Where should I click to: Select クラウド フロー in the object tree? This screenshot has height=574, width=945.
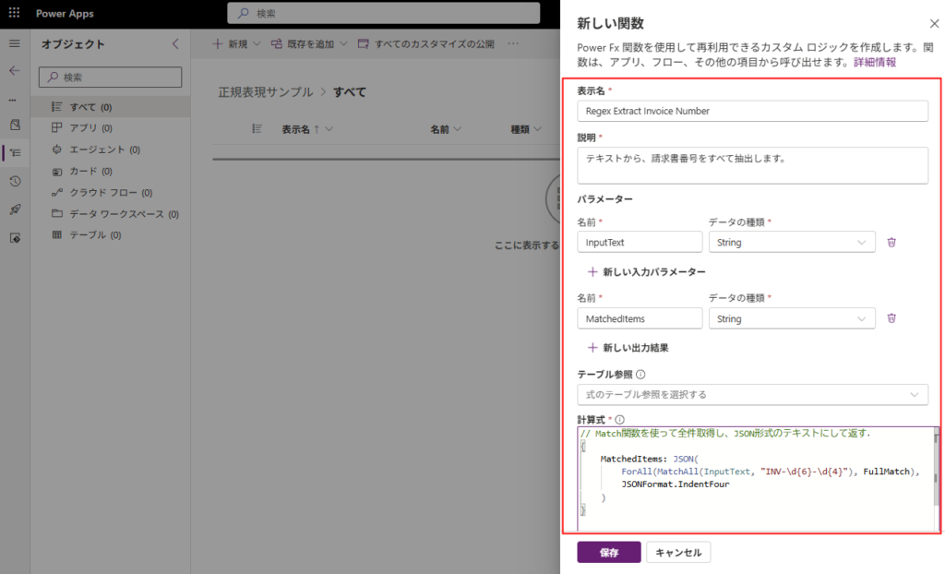111,193
